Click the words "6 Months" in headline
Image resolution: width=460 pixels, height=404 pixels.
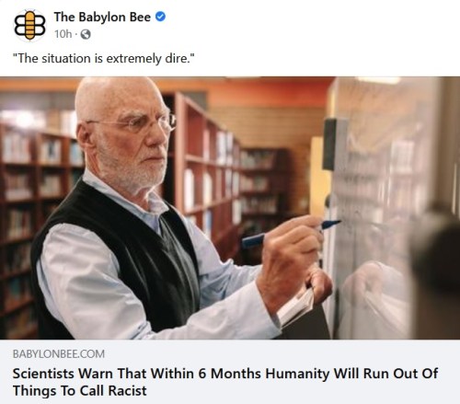(230, 374)
